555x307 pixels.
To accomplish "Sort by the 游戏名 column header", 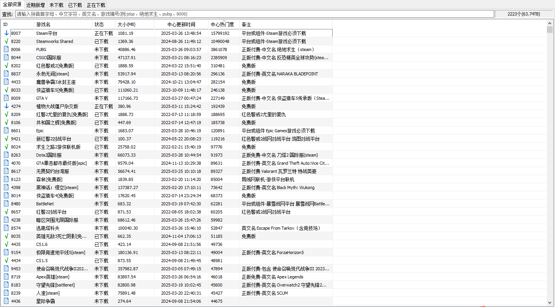I will 64,24.
